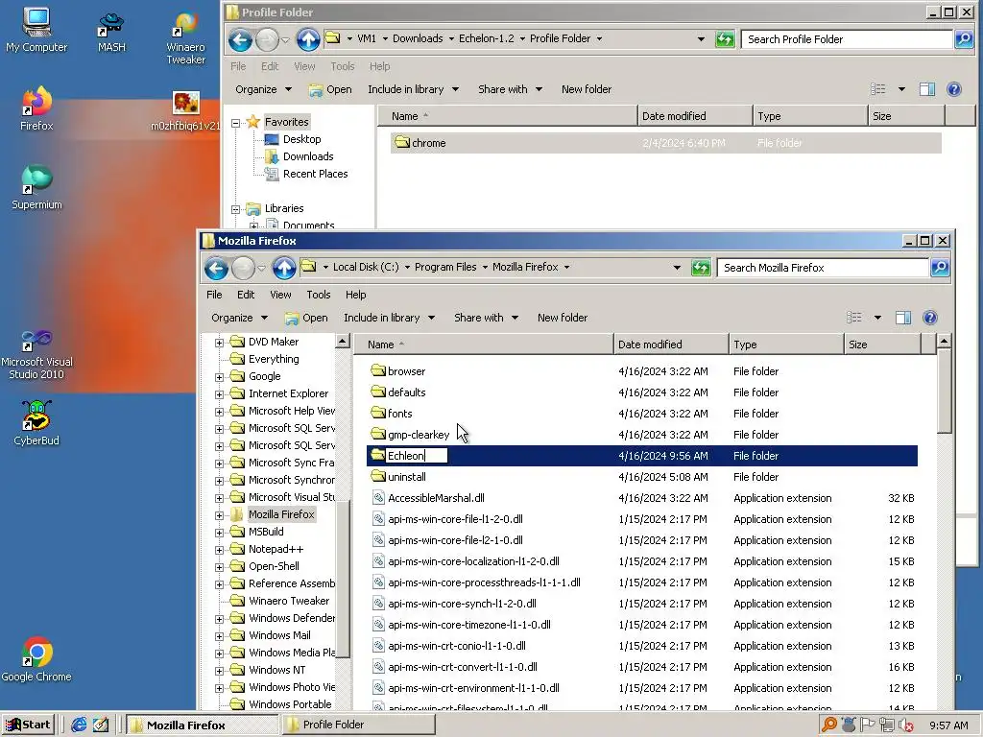
Task: Collapse Libraries in Profile Folder window
Action: click(236, 208)
